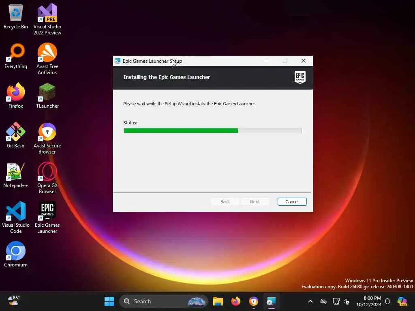Screen dimensions: 415x311
Task: Click the OneDrive cloud tray icon
Action: (323, 301)
